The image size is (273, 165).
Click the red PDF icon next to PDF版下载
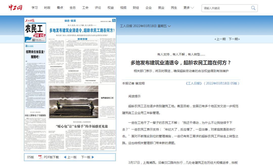coord(40,157)
